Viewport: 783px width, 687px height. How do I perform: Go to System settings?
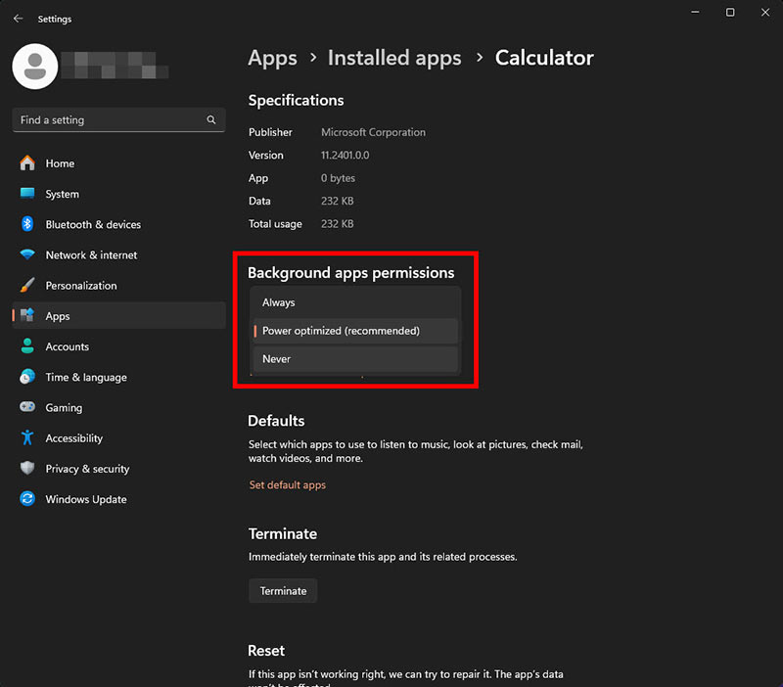[x=118, y=194]
